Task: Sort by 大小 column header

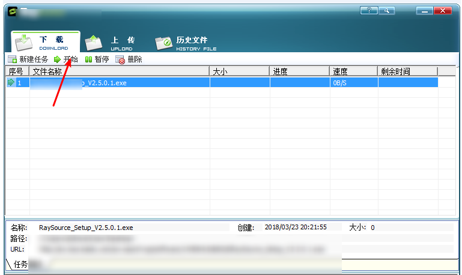Action: 240,71
